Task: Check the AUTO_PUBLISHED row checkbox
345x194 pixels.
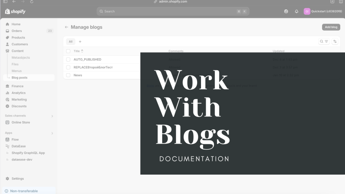Action: coord(68,59)
